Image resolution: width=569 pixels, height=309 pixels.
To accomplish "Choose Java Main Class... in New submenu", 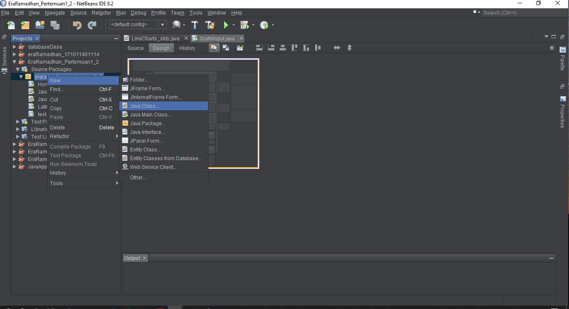I will (x=163, y=115).
